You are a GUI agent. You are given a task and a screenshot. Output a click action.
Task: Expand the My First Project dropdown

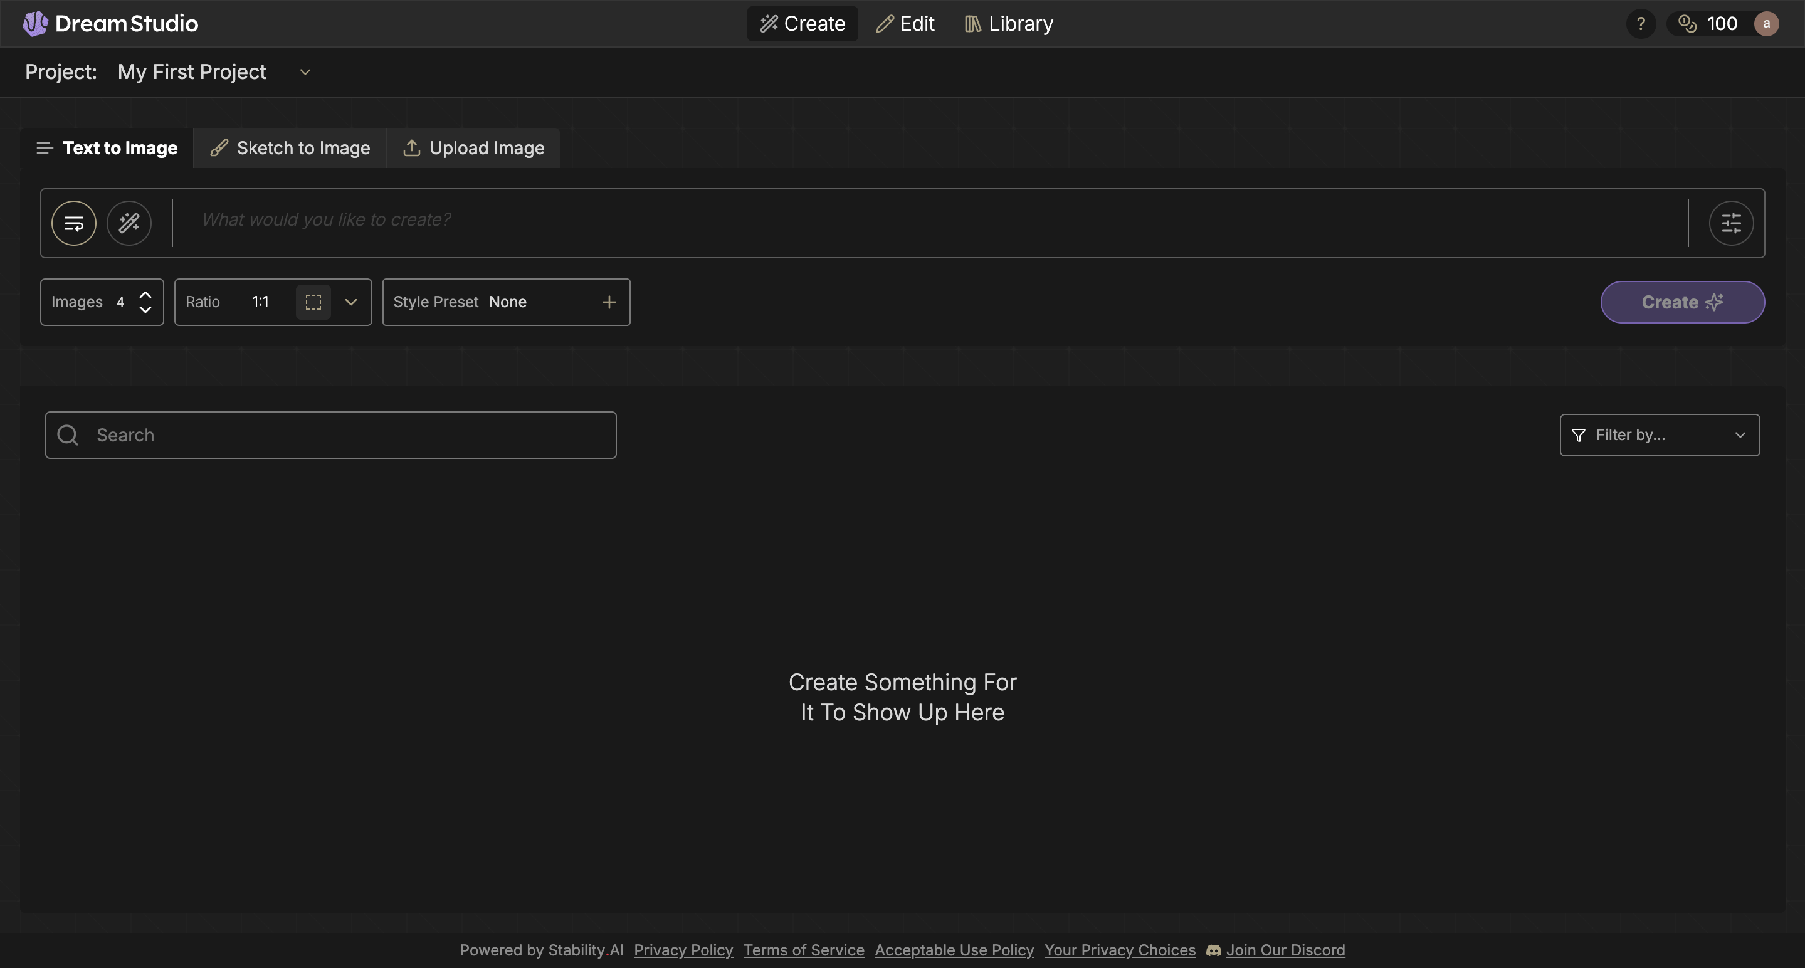point(305,72)
